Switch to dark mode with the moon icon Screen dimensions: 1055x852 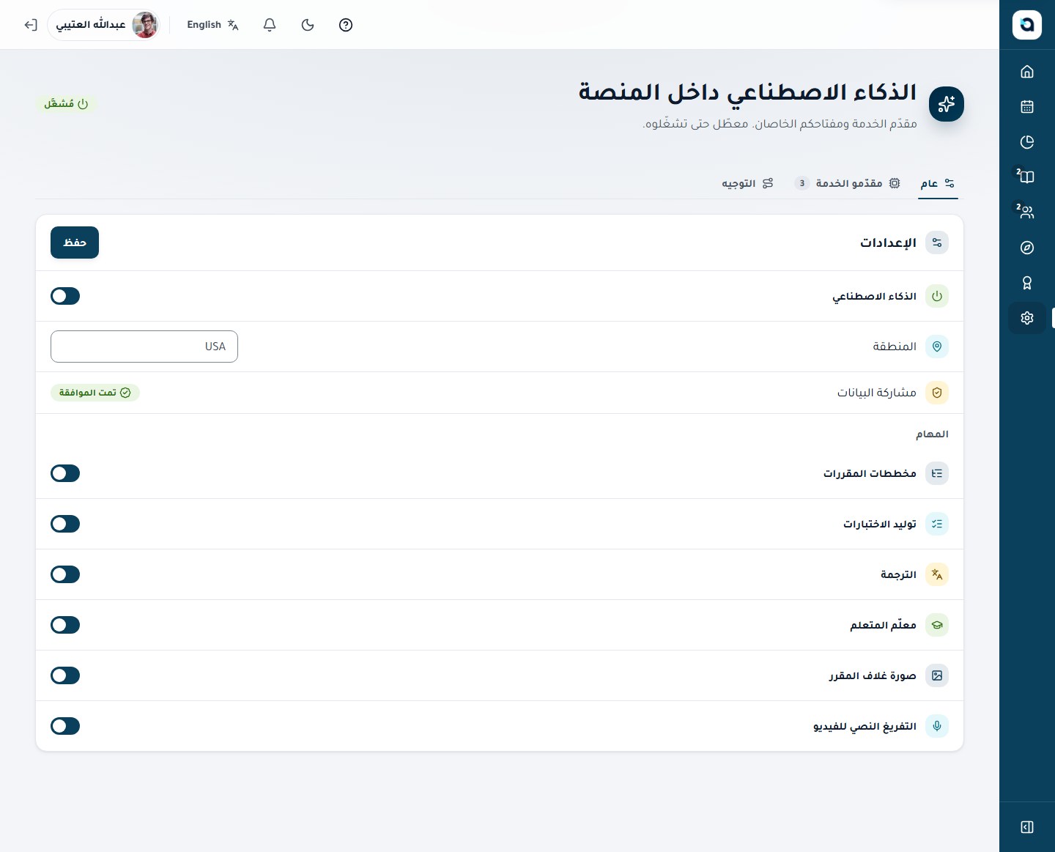click(x=308, y=25)
